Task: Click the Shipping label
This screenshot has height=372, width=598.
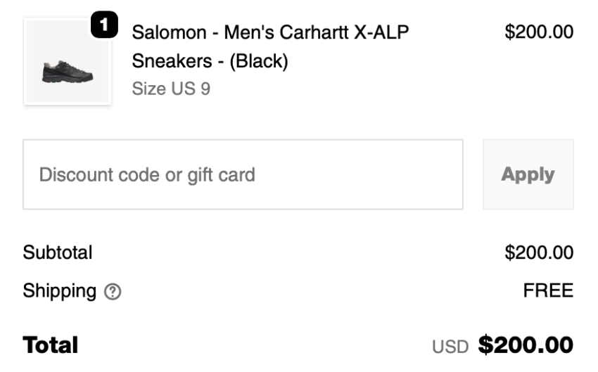Action: [x=59, y=290]
